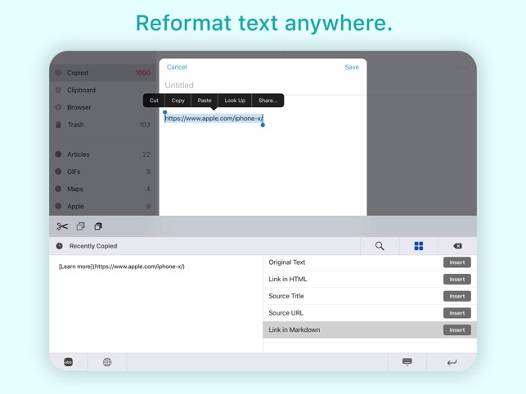Viewport: 526px width, 394px height.
Task: Save the new clipping
Action: [x=352, y=67]
